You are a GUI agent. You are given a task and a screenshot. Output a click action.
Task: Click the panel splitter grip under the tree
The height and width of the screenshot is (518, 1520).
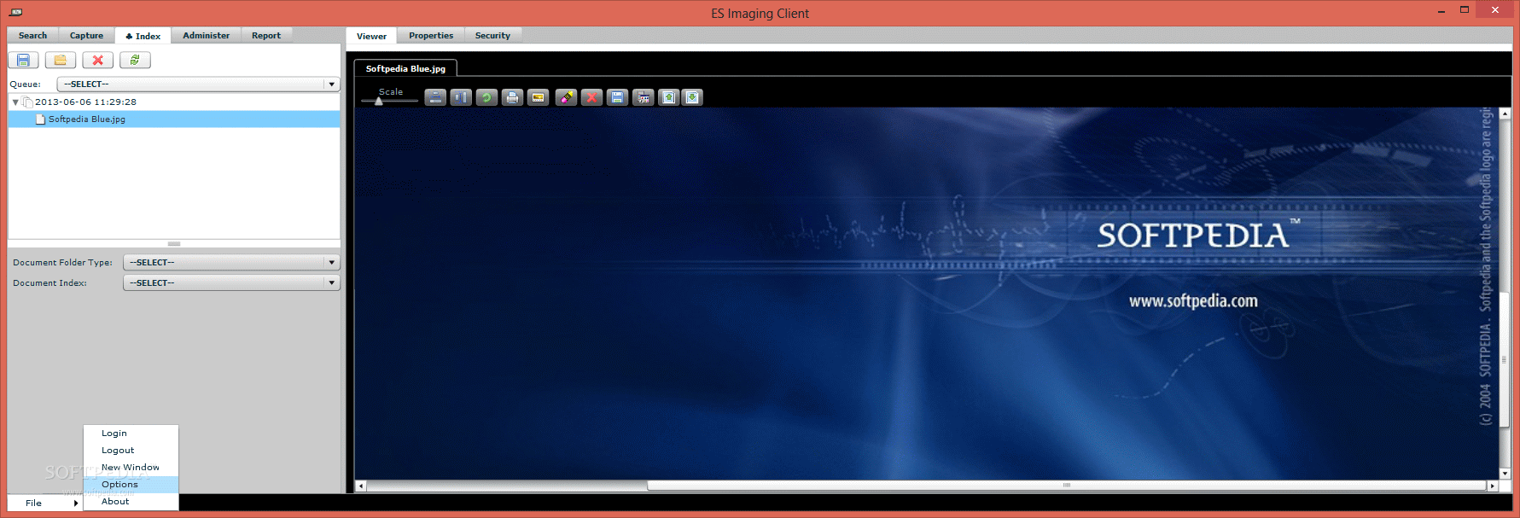[x=174, y=244]
